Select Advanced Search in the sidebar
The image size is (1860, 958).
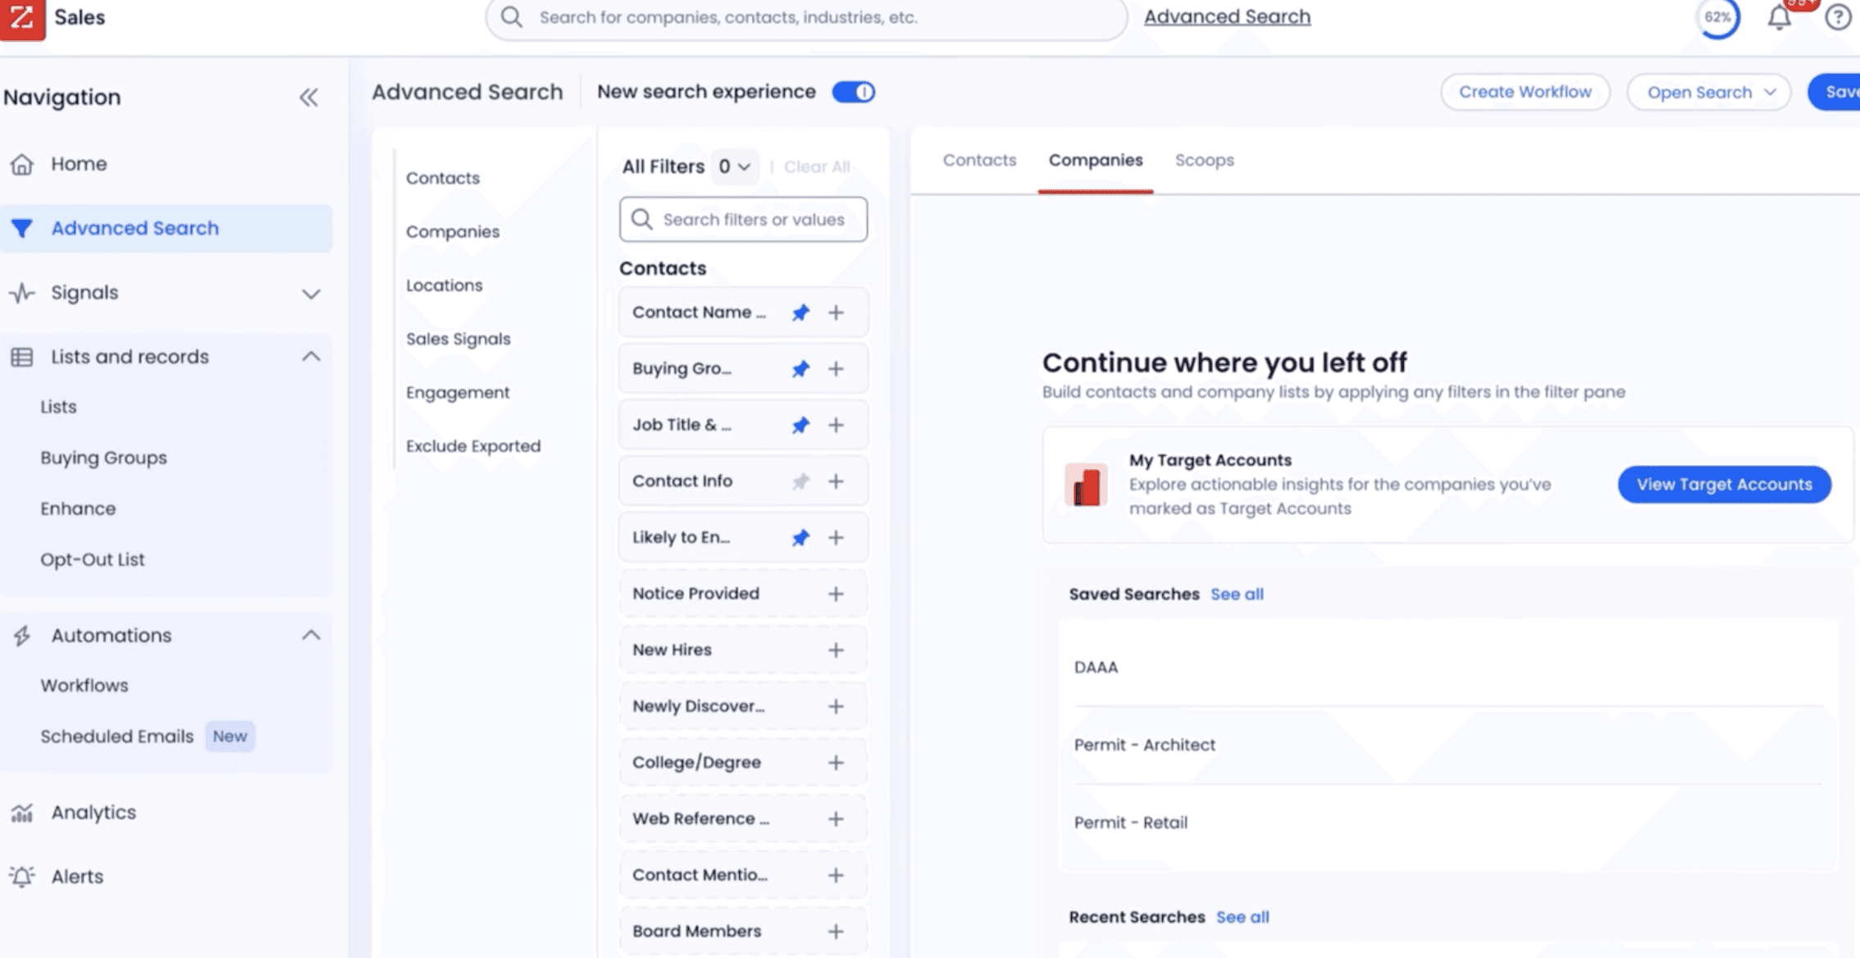[x=166, y=228]
